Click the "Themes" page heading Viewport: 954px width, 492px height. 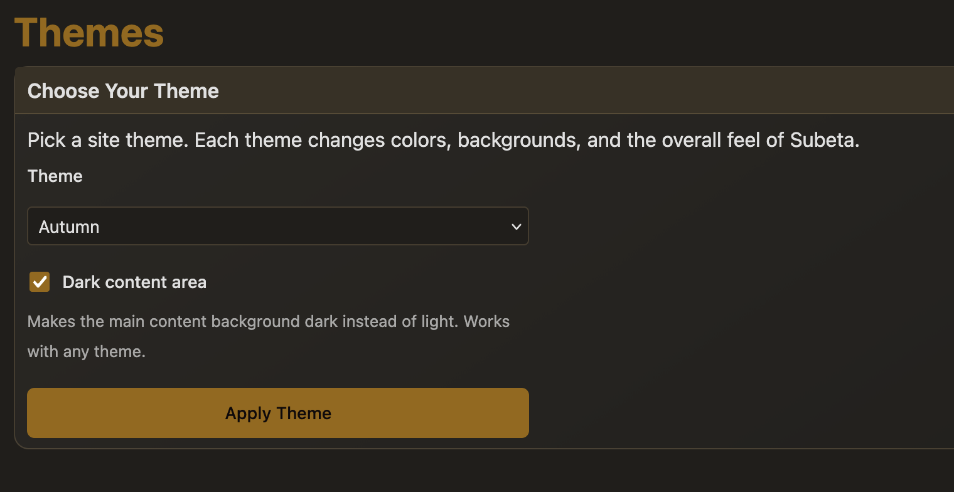pyautogui.click(x=89, y=33)
